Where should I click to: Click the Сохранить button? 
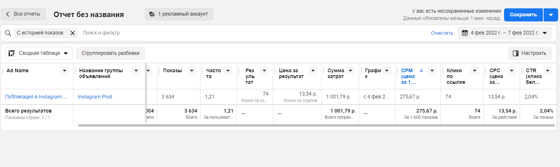[x=523, y=15]
